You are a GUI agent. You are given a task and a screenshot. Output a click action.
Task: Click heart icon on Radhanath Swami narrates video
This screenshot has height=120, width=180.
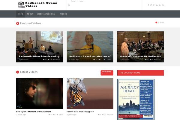(x=99, y=59)
